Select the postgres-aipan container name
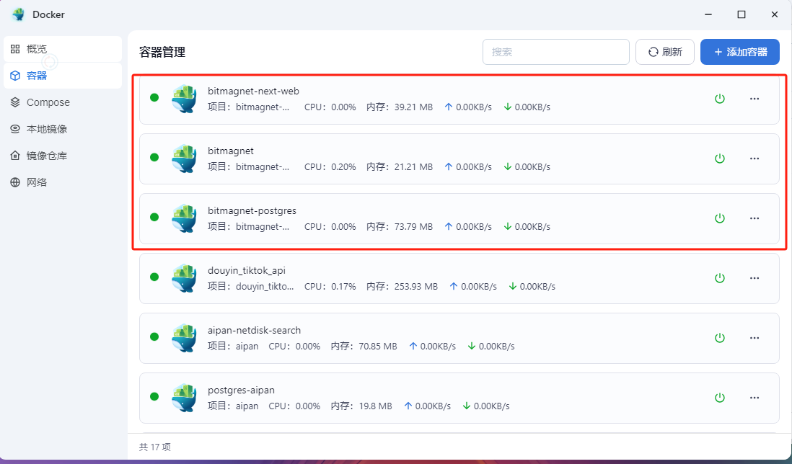 click(242, 391)
